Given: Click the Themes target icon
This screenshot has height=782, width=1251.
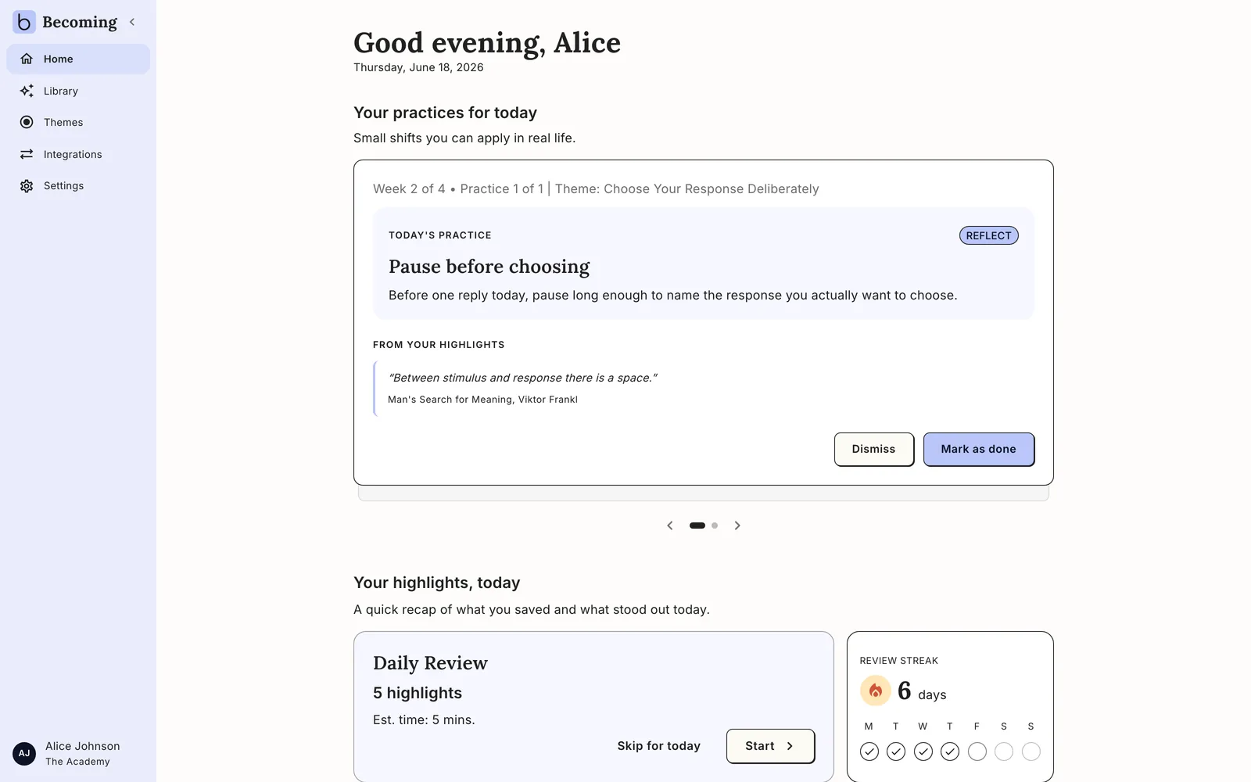Looking at the screenshot, I should point(27,122).
